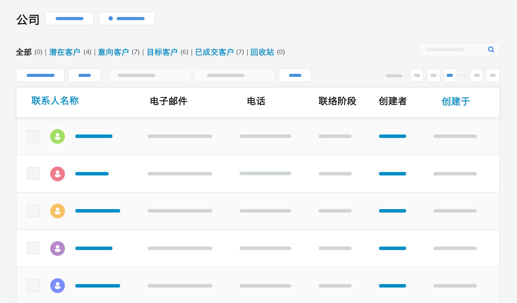Go to the second pagination button
Viewport: 517px width, 303px height.
[x=434, y=75]
